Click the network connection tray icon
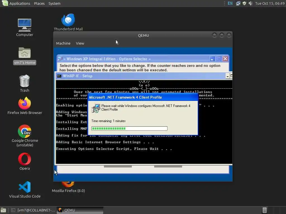The height and width of the screenshot is (214, 286). point(238,3)
